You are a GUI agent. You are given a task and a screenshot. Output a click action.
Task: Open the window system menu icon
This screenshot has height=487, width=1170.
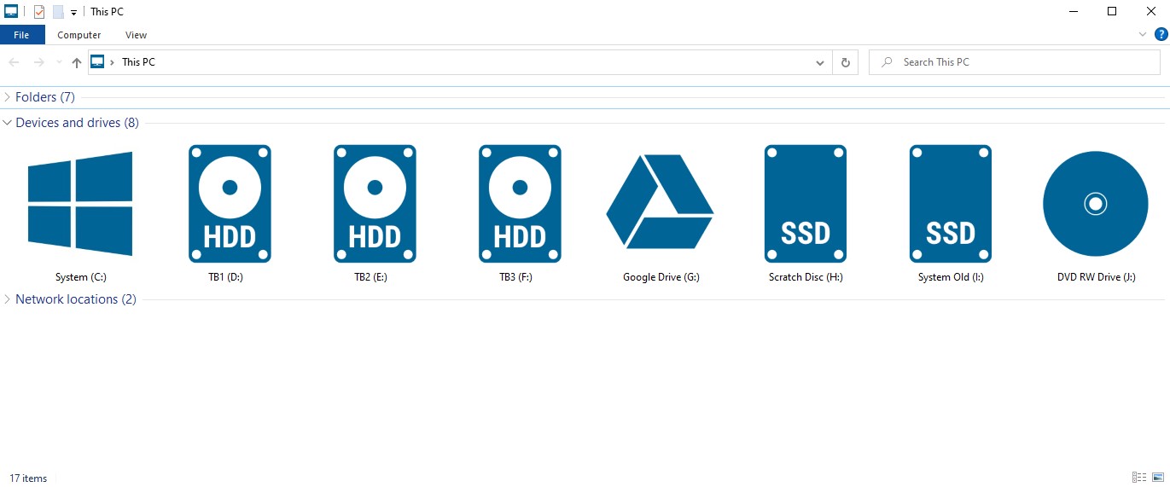[11, 12]
